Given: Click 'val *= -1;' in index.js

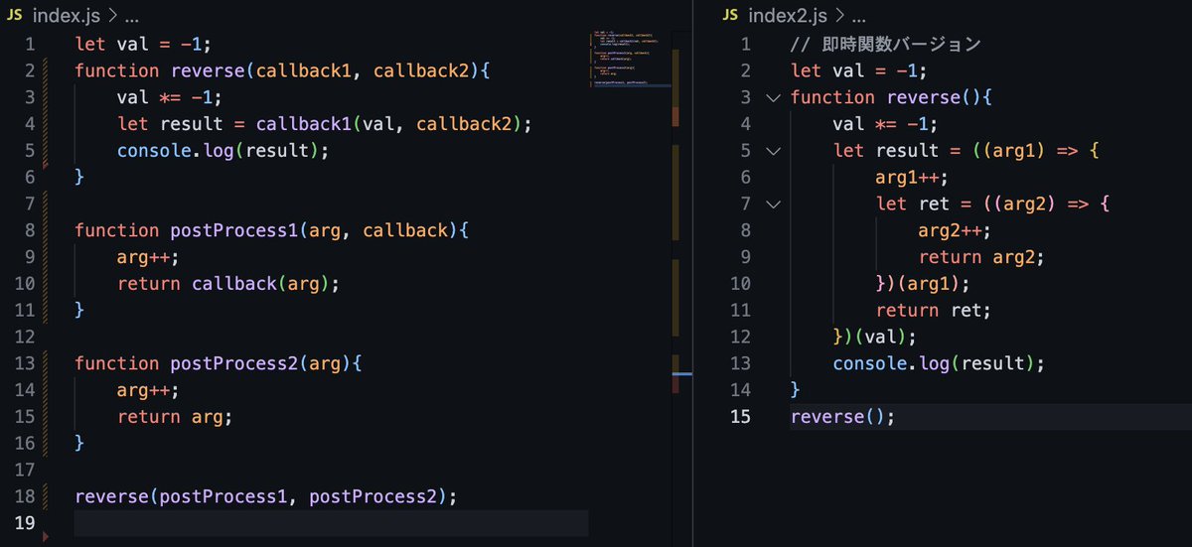Looking at the screenshot, I should pyautogui.click(x=170, y=97).
